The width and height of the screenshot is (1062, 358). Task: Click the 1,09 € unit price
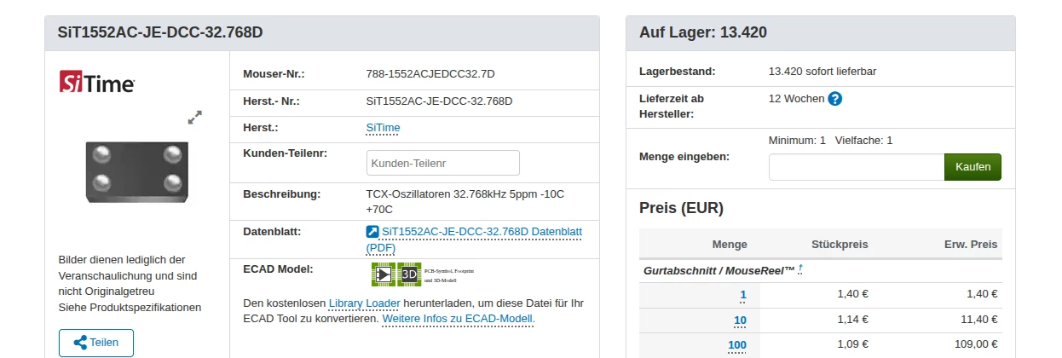pos(852,344)
